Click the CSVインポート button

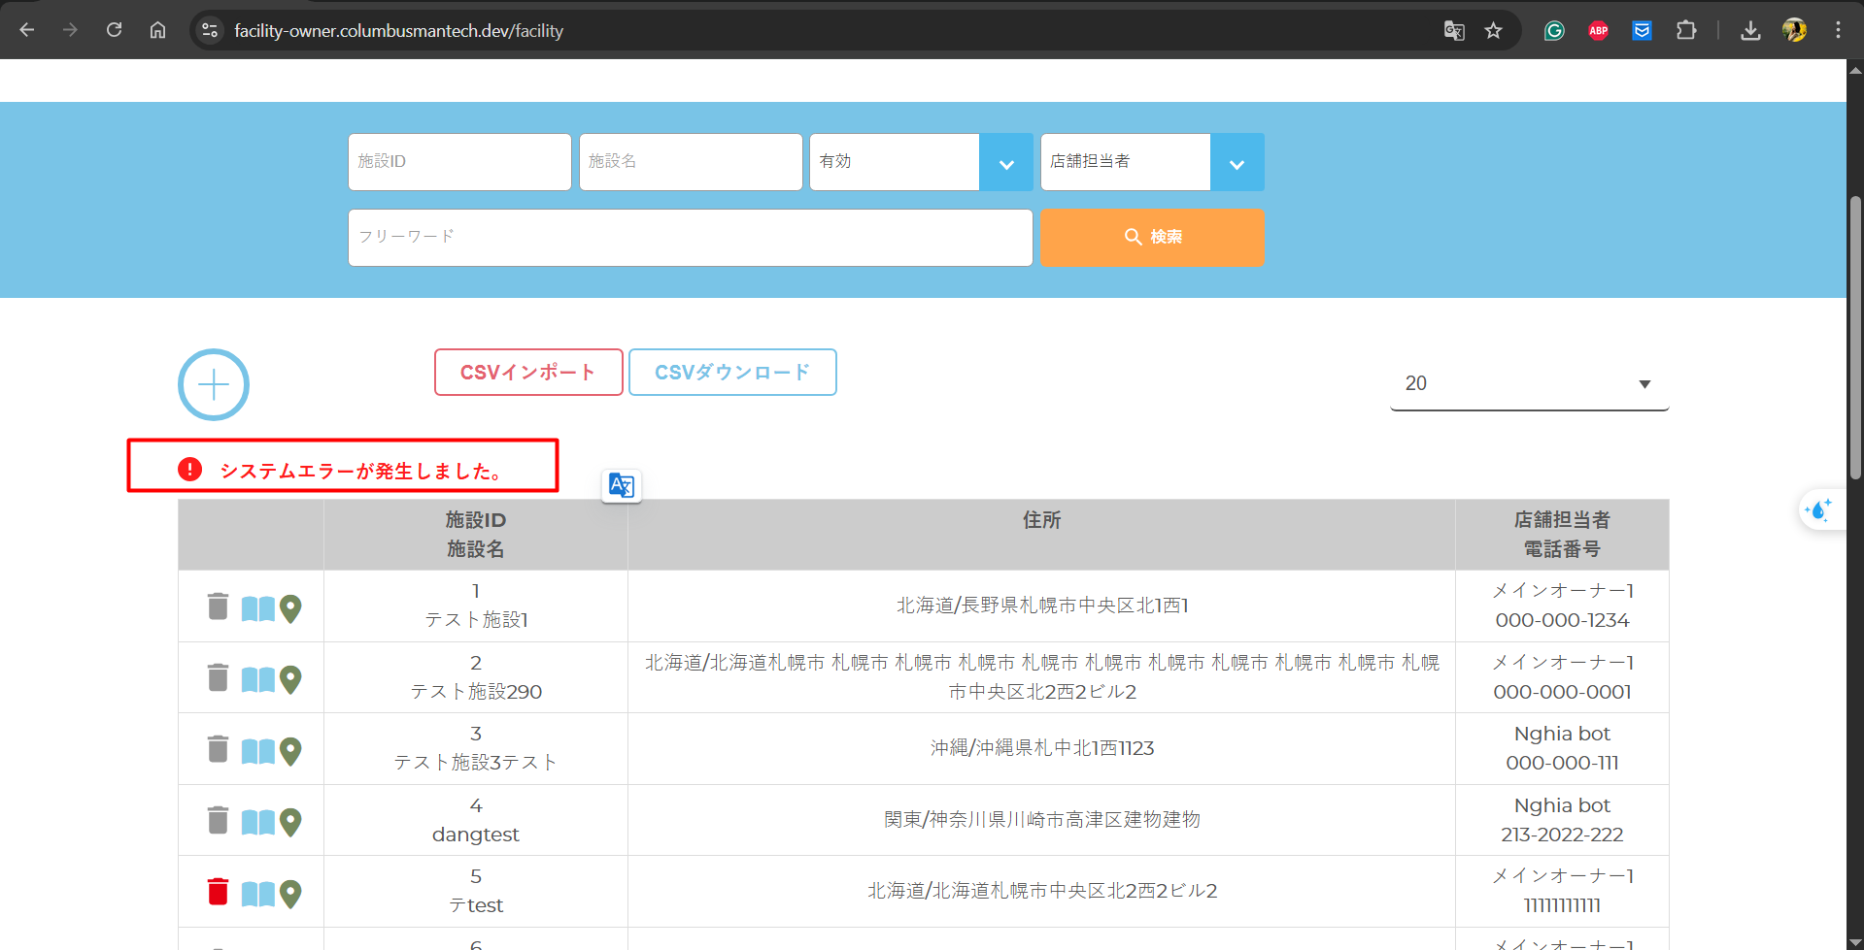[x=527, y=373]
